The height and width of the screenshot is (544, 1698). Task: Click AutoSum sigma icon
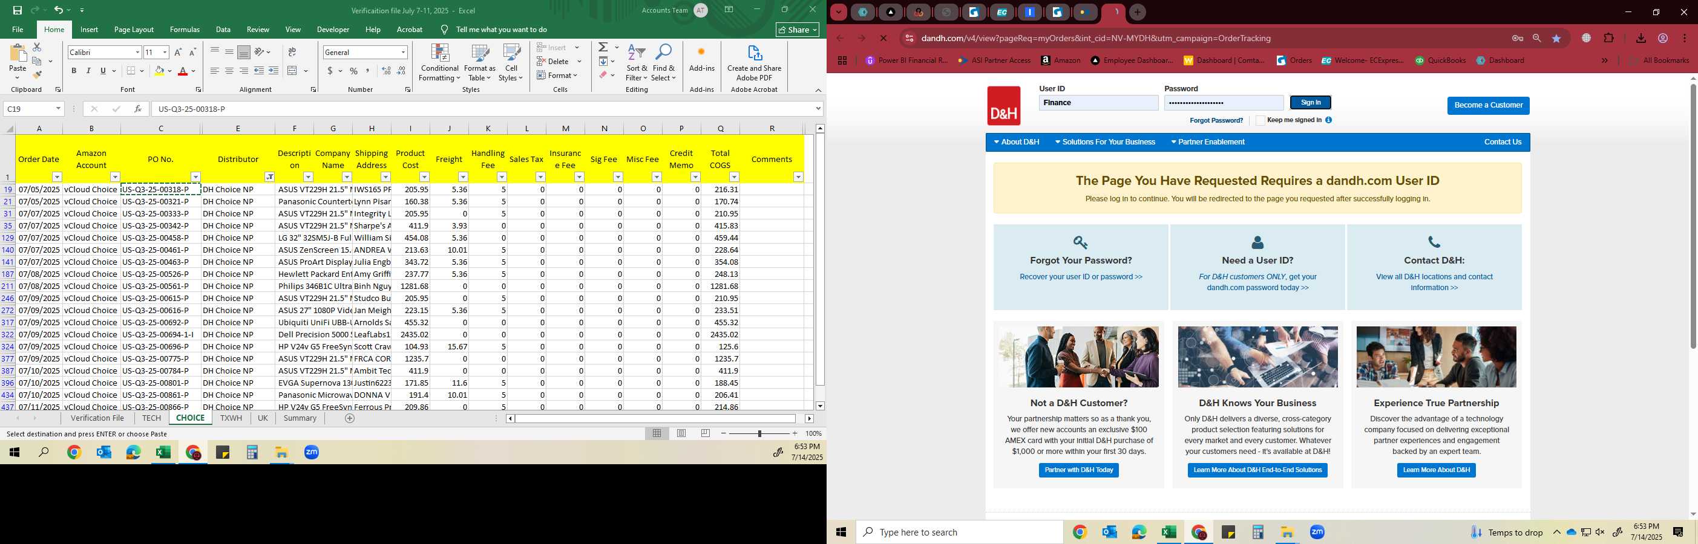603,47
